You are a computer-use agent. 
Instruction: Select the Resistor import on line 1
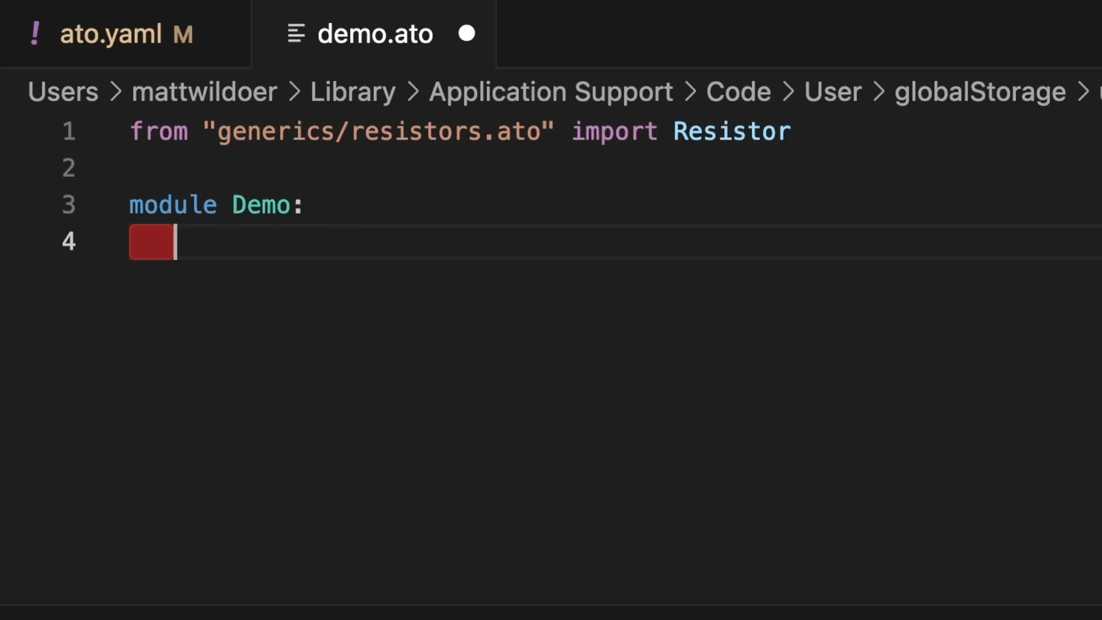731,131
